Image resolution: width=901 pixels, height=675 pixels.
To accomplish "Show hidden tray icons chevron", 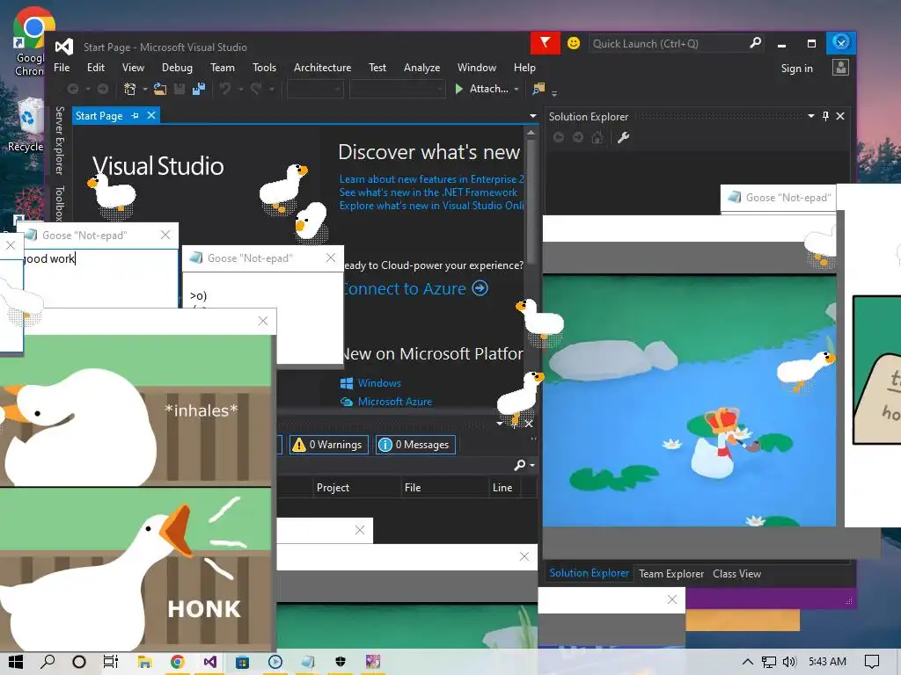I will (x=747, y=662).
